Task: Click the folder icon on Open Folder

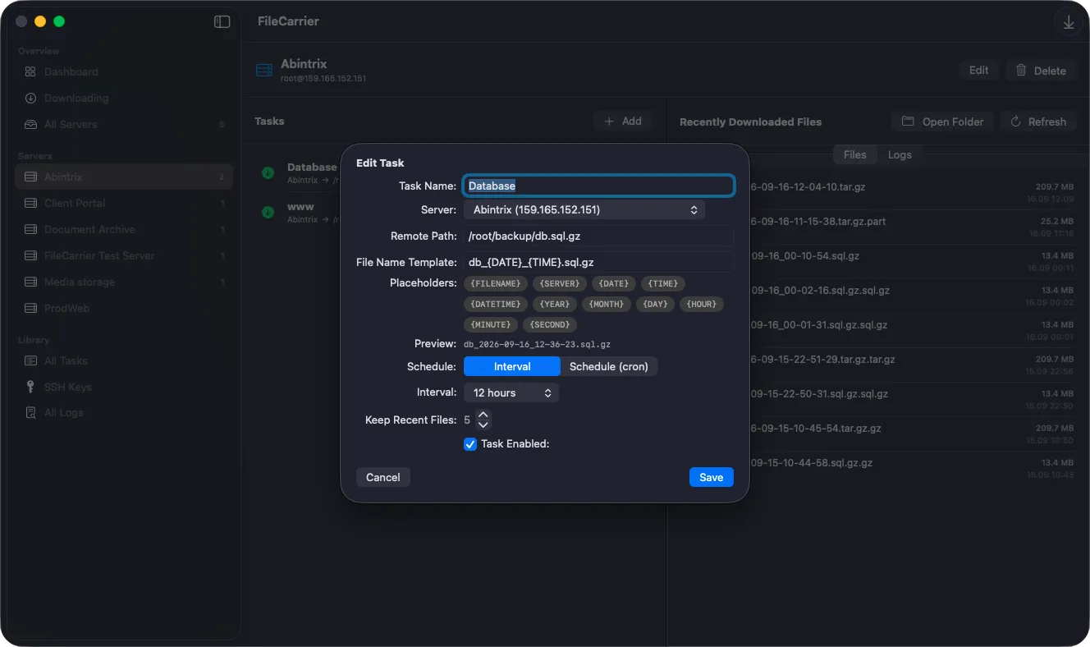Action: click(908, 122)
